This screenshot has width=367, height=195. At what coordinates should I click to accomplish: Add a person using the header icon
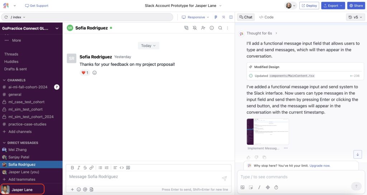pos(203,28)
